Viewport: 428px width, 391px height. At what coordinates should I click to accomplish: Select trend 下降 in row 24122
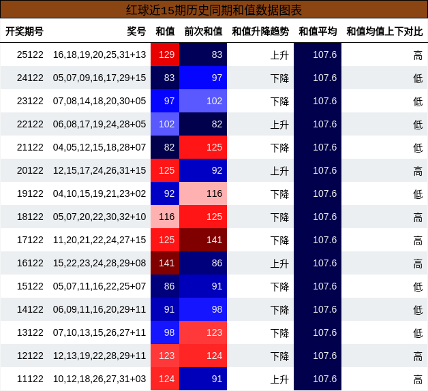pyautogui.click(x=279, y=78)
